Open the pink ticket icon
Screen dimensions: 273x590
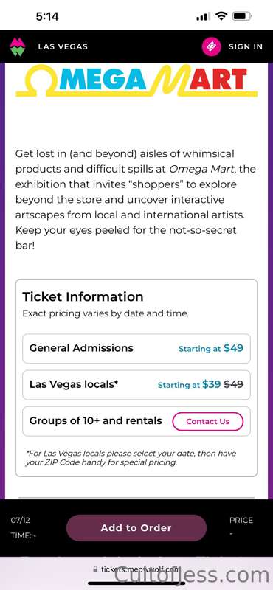[211, 46]
